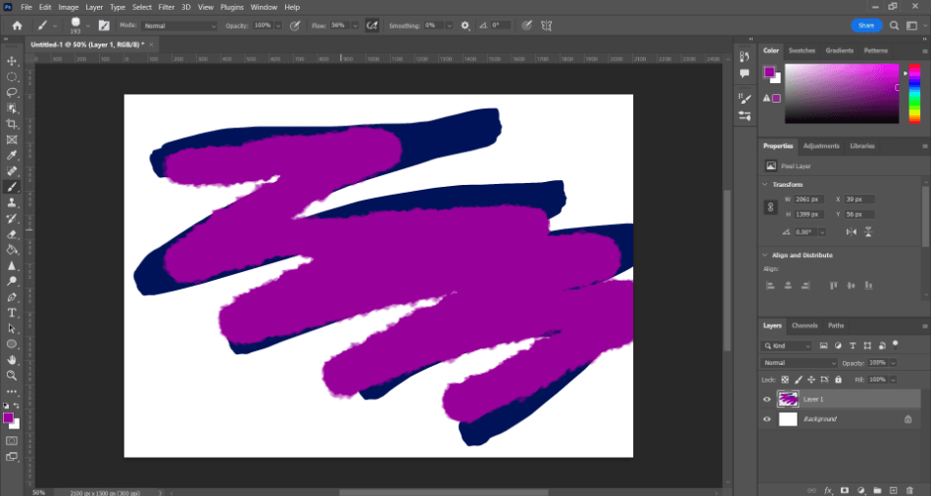Open the blending Mode dropdown in options bar
The height and width of the screenshot is (496, 931).
click(180, 25)
